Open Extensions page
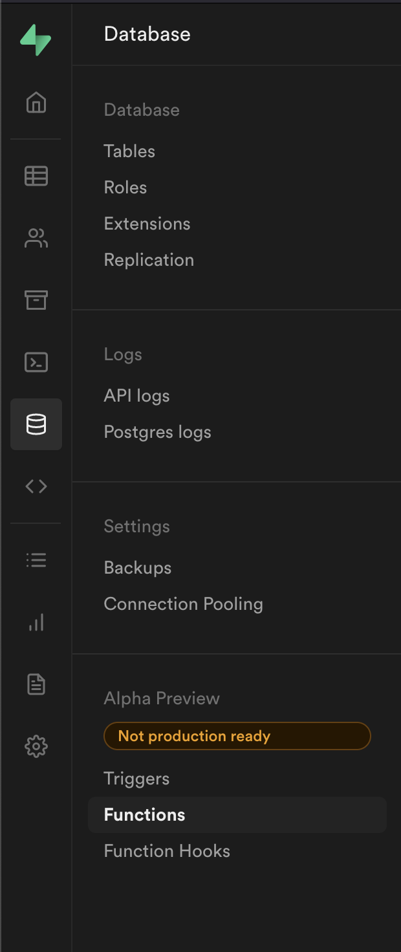 coord(147,224)
